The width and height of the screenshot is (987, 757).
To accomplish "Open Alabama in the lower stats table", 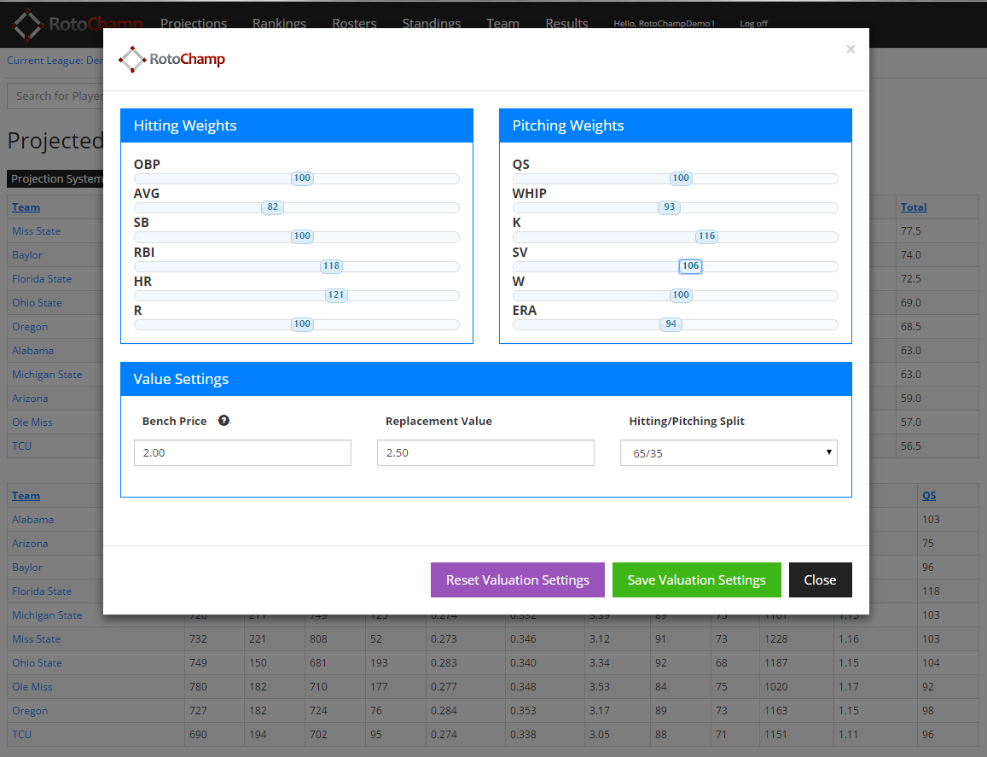I will coord(32,520).
